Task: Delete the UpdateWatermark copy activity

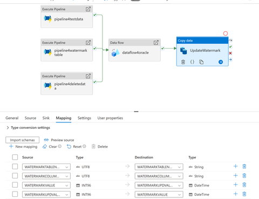Action: 183,62
